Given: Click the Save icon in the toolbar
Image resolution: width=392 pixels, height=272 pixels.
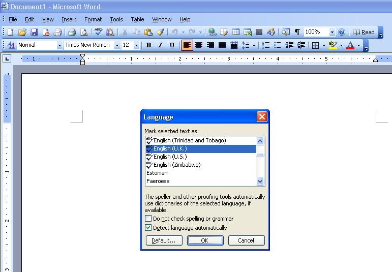Looking at the screenshot, I should 34,32.
